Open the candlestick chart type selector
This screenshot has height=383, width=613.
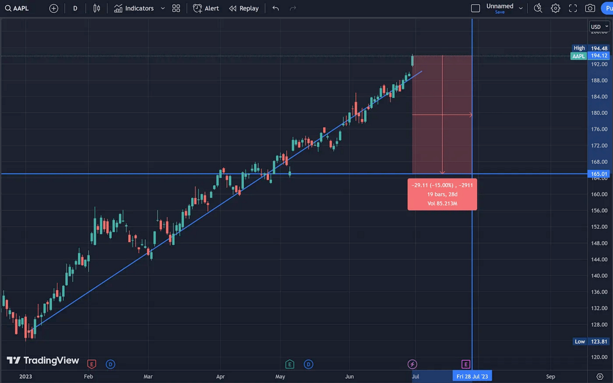click(x=97, y=9)
